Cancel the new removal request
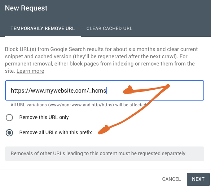Image resolution: width=211 pixels, height=187 pixels. (171, 179)
